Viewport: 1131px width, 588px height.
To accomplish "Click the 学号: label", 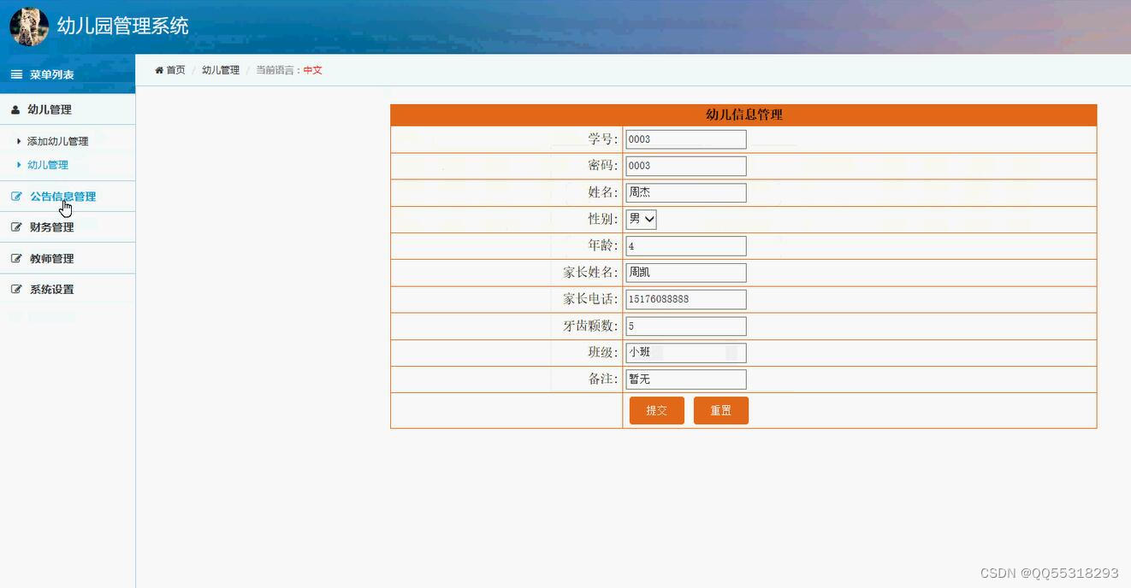I will (x=603, y=138).
